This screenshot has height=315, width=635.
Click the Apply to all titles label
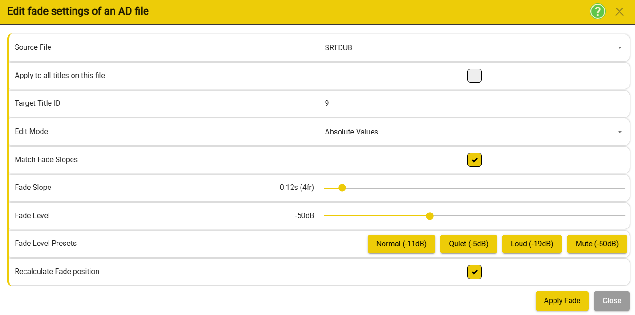tap(60, 76)
